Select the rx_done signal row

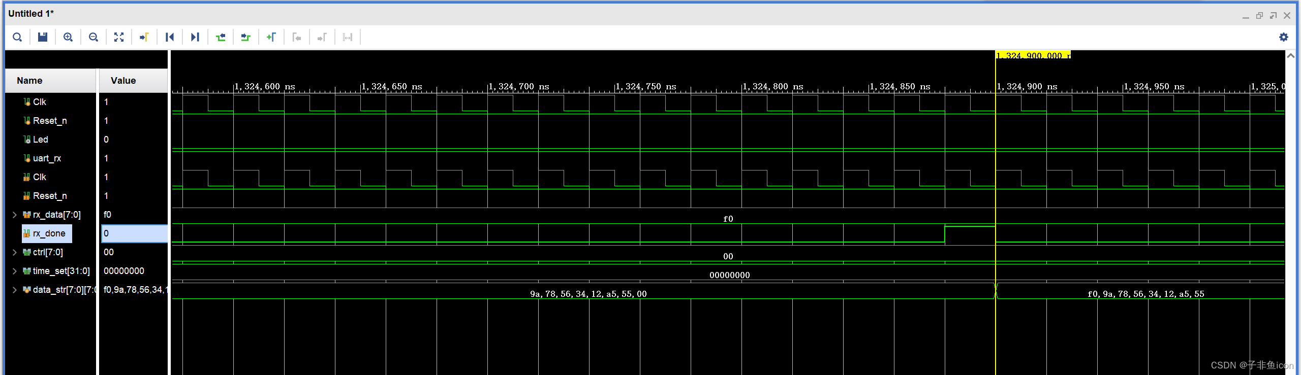point(47,233)
